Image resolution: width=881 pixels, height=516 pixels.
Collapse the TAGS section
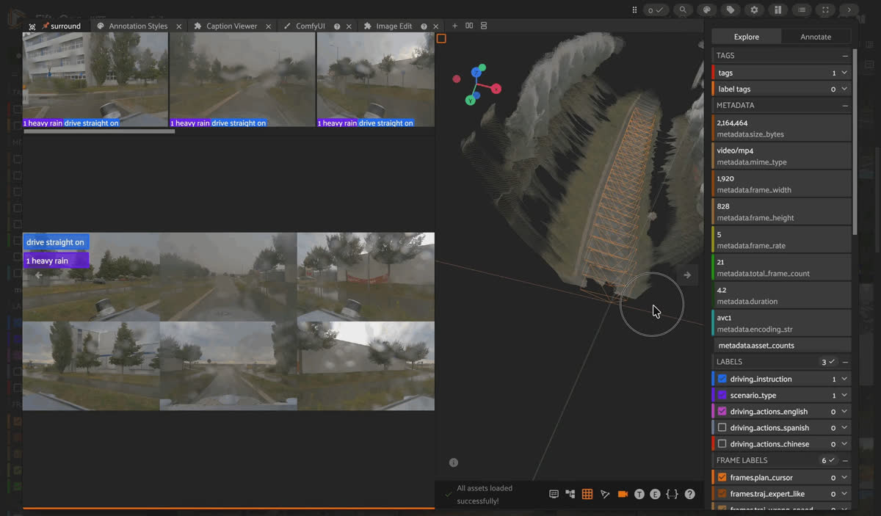click(845, 55)
